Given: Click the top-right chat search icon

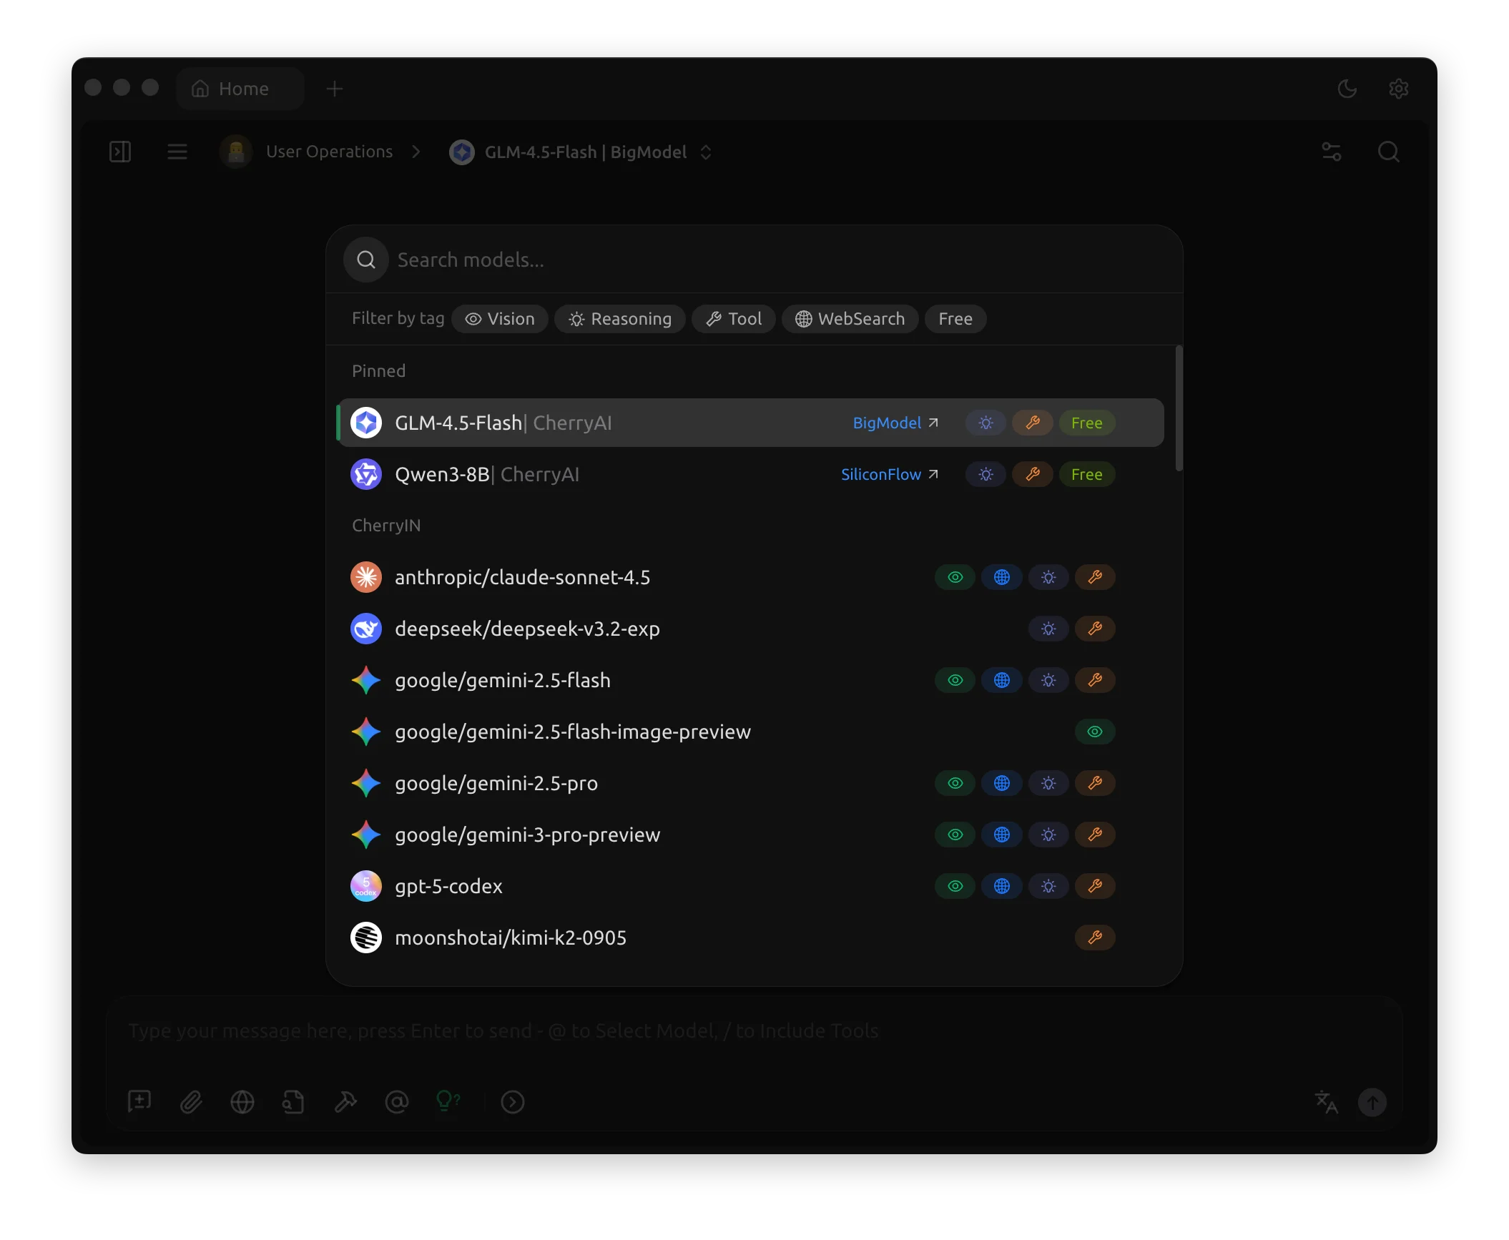Looking at the screenshot, I should [1388, 152].
